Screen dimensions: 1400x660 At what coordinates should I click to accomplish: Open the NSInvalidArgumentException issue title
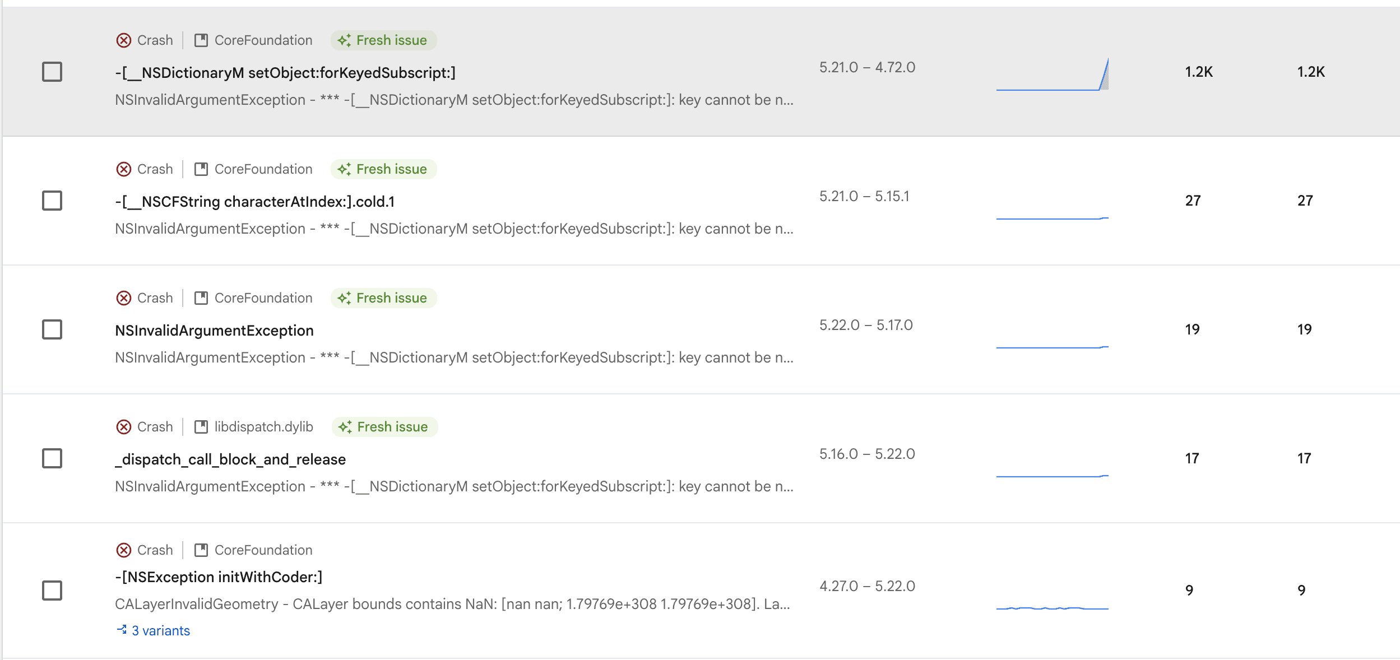point(214,331)
